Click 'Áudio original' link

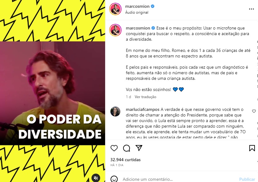[x=137, y=12]
